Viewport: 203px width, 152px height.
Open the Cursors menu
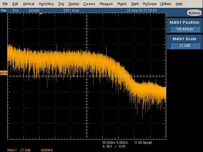89,4
